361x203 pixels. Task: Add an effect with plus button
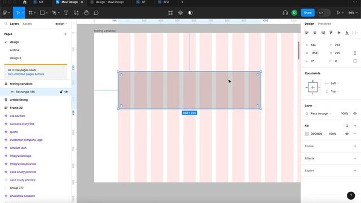pos(355,158)
